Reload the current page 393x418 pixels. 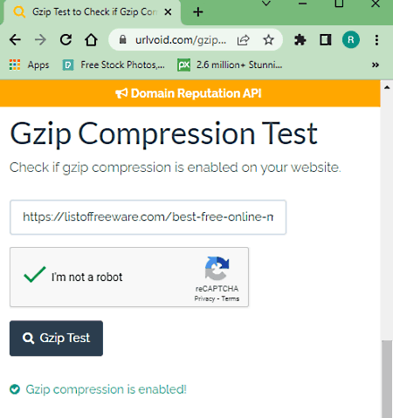[x=65, y=40]
